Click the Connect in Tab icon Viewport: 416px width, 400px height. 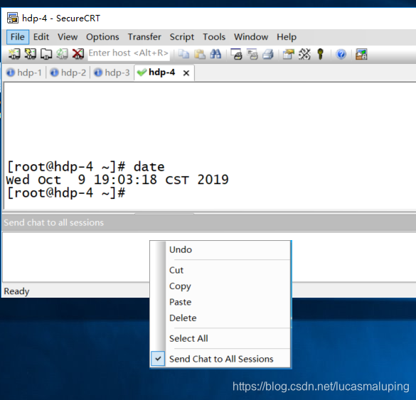click(46, 54)
